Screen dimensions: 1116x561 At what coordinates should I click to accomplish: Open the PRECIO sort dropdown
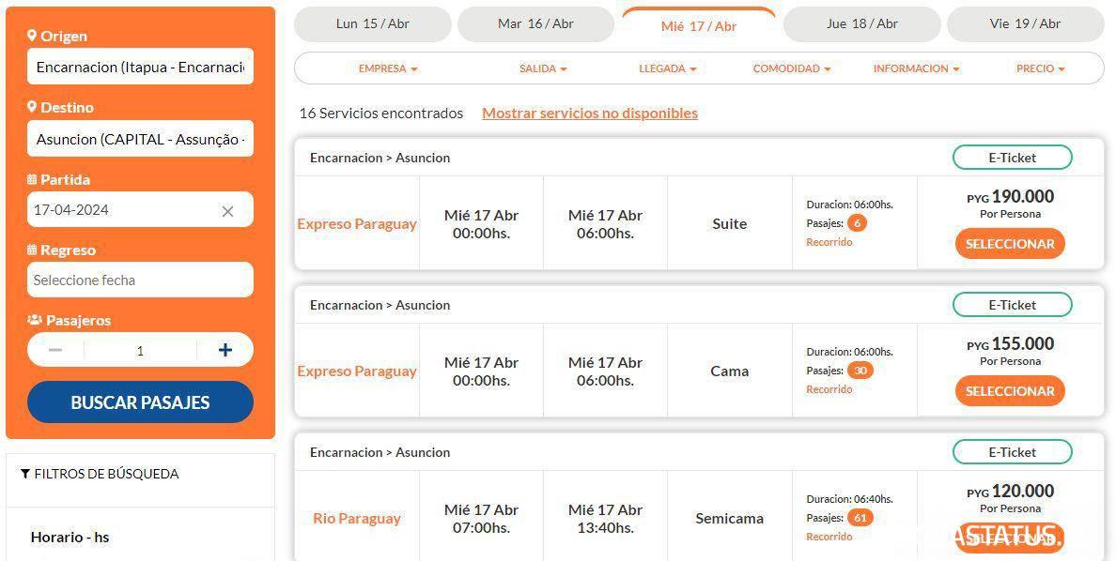point(1041,69)
